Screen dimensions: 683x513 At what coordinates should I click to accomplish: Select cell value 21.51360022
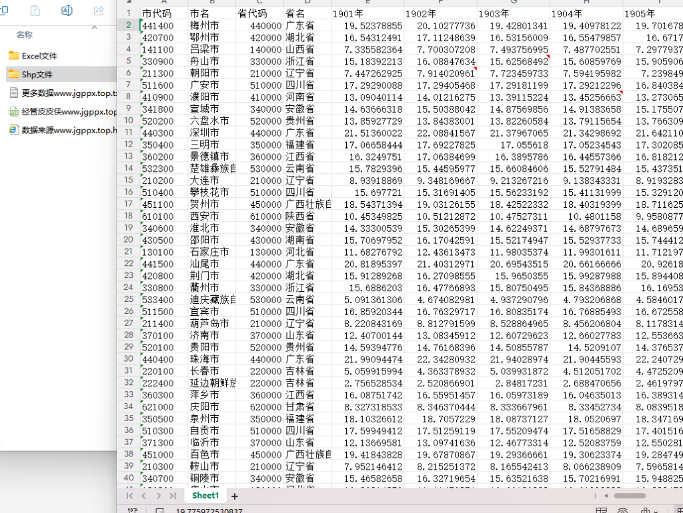pyautogui.click(x=368, y=133)
